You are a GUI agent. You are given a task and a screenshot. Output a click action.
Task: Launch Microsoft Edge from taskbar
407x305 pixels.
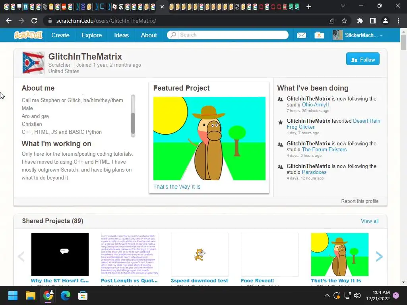(66, 295)
